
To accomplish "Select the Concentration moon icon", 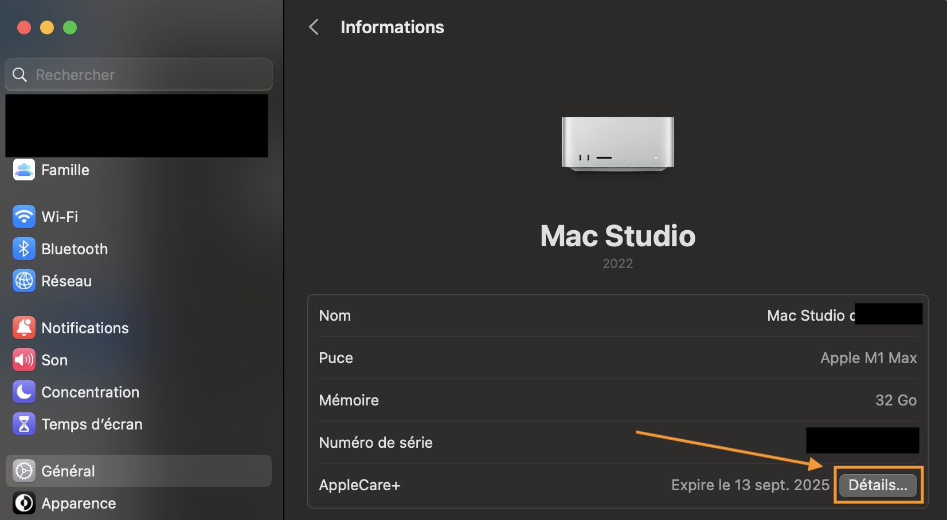I will coord(24,392).
